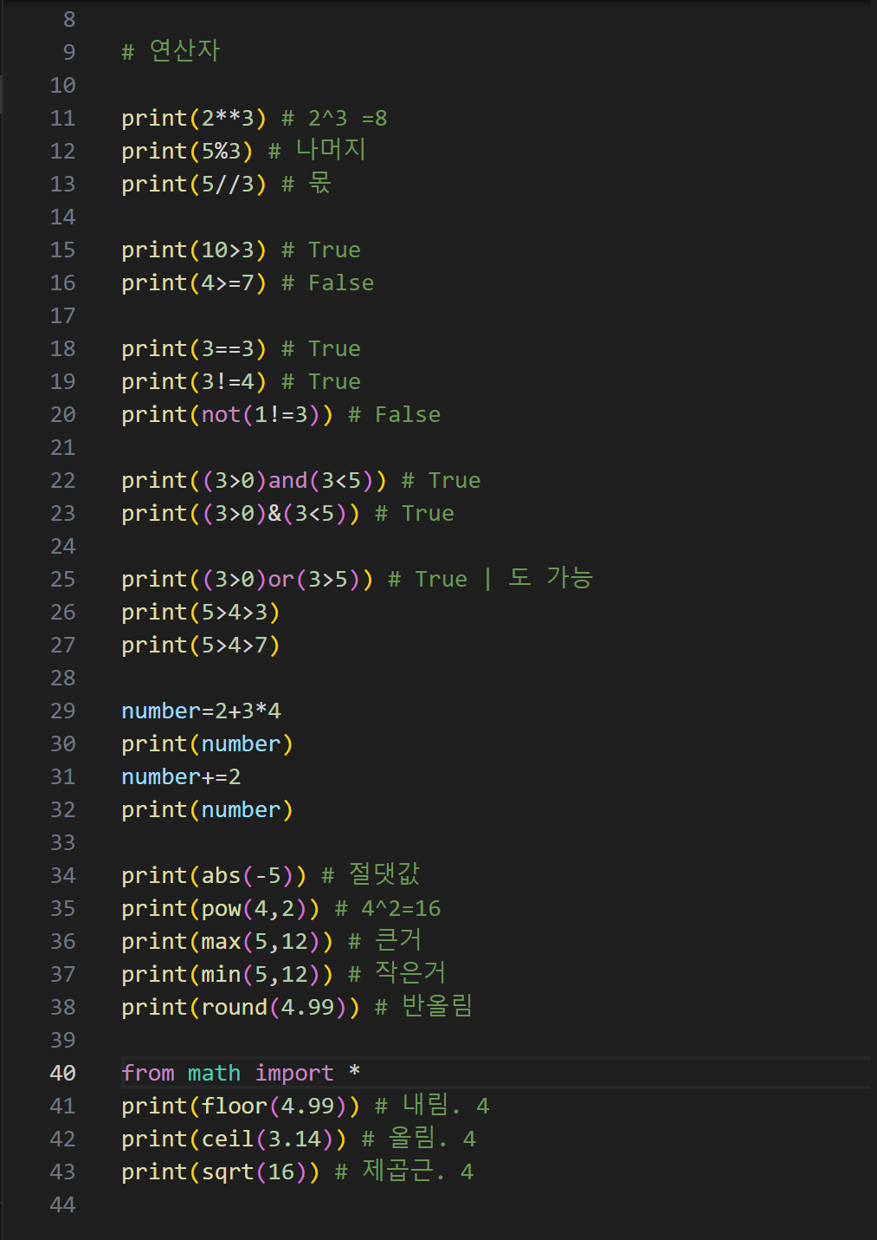Click the code 'print(5%3)'
The image size is (877, 1240).
[x=187, y=151]
